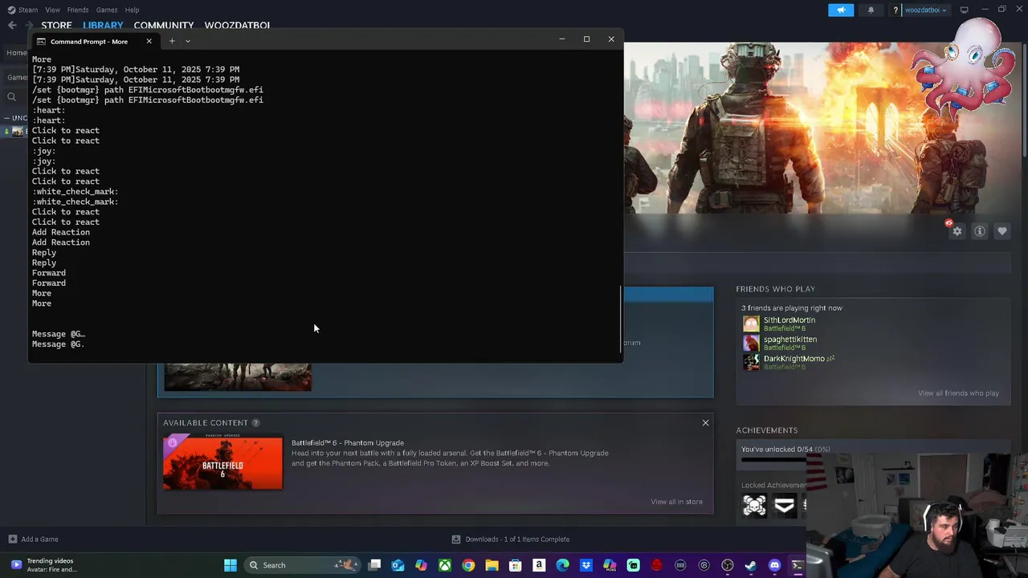Open WOOZDATBOI profile tab

click(x=237, y=26)
